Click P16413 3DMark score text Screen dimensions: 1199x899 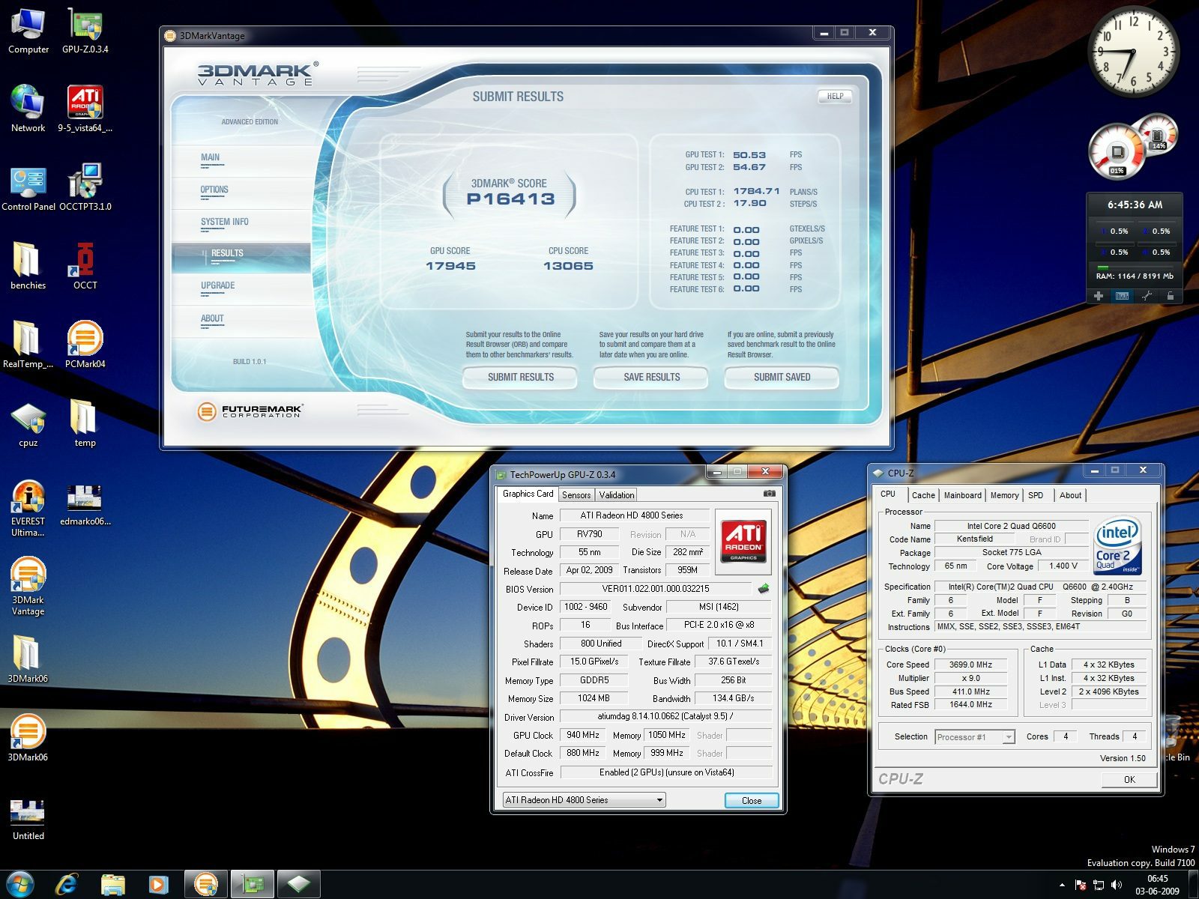(510, 199)
